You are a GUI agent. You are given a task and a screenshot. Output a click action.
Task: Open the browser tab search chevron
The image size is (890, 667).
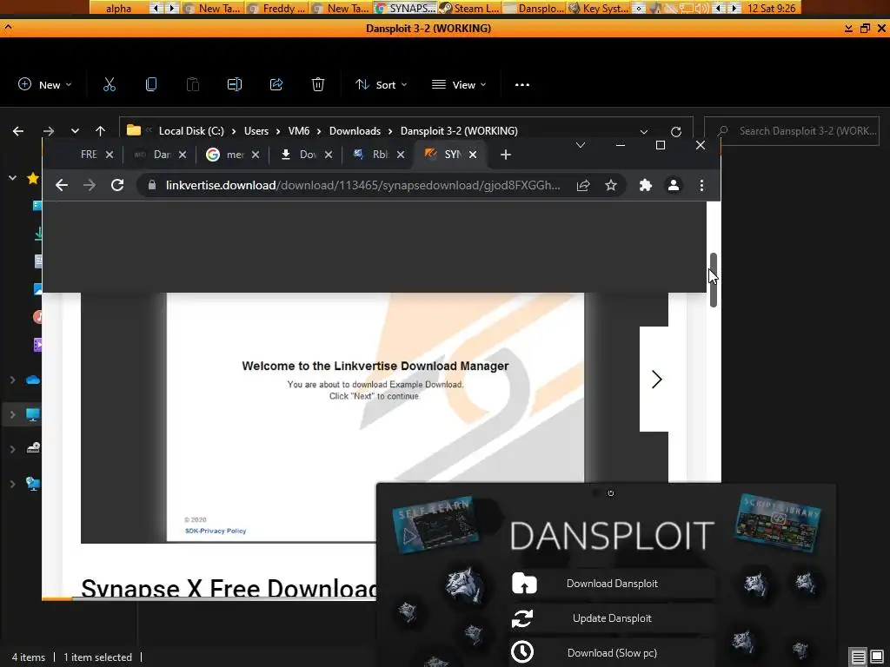[580, 145]
